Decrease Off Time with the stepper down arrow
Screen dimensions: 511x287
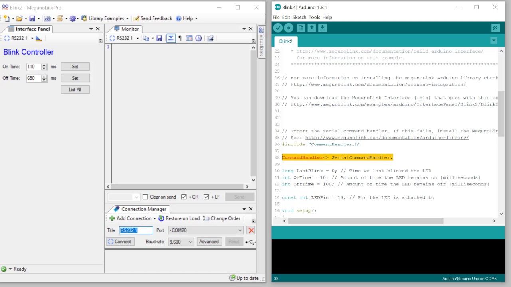tap(44, 80)
